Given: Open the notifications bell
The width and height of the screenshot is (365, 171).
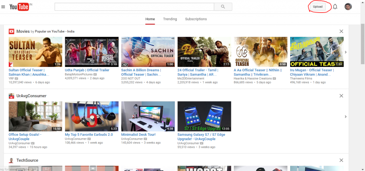Looking at the screenshot, I should [x=335, y=7].
